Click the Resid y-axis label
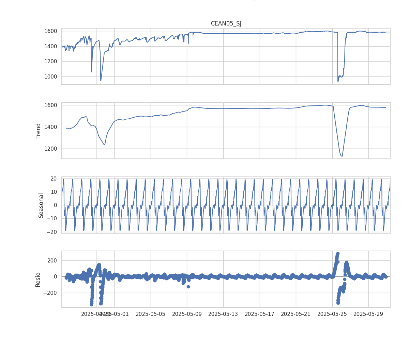 38,279
